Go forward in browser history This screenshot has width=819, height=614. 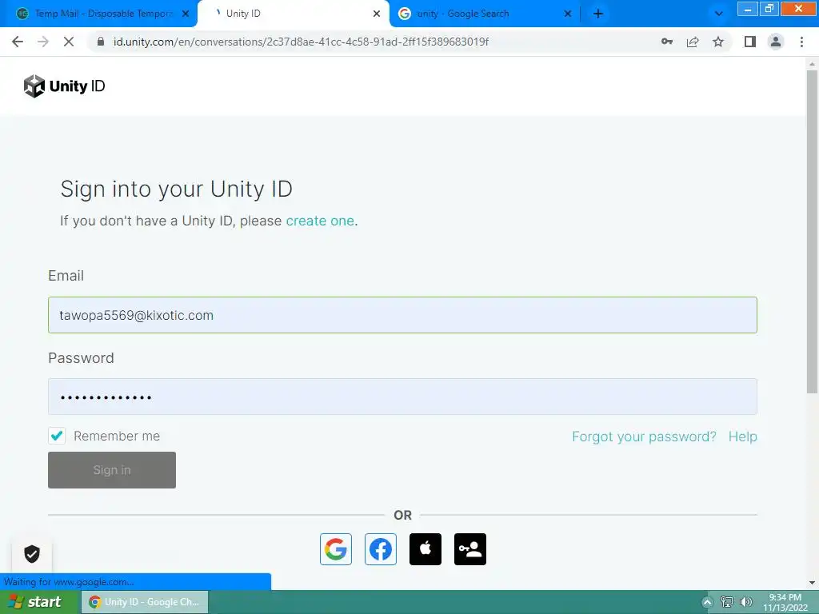pyautogui.click(x=43, y=42)
